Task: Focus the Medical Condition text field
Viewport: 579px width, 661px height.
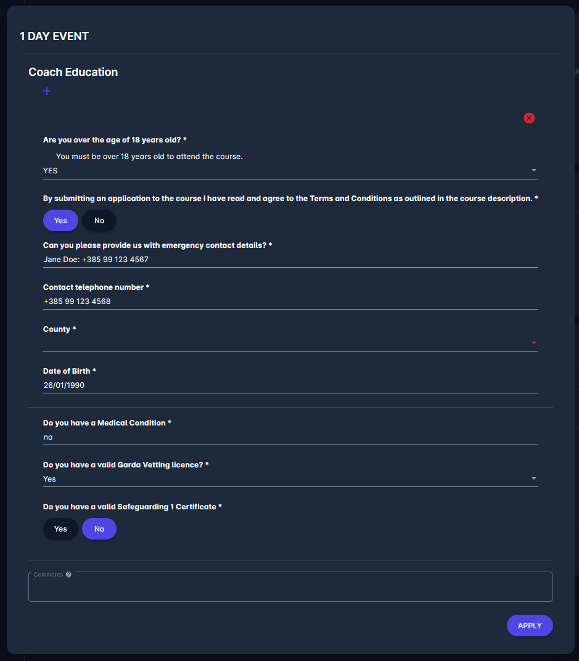Action: click(290, 437)
